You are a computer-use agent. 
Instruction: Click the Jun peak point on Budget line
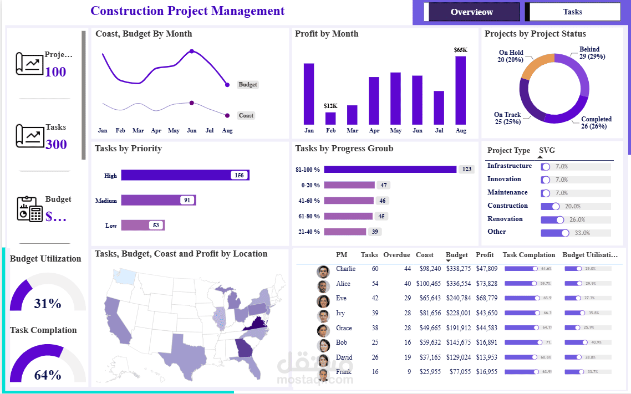coord(191,51)
